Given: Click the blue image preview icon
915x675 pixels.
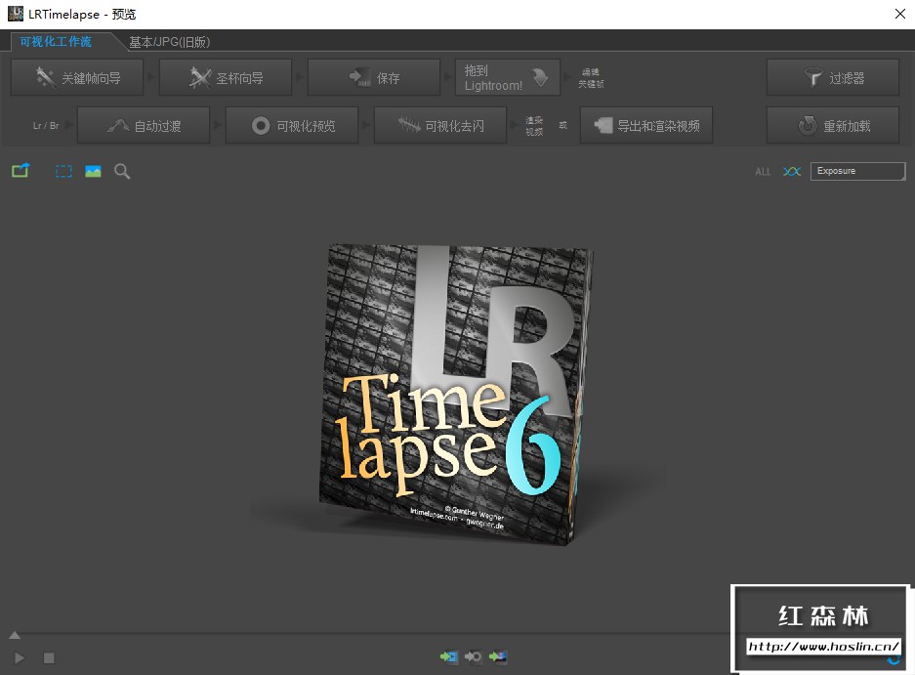Looking at the screenshot, I should [x=93, y=171].
